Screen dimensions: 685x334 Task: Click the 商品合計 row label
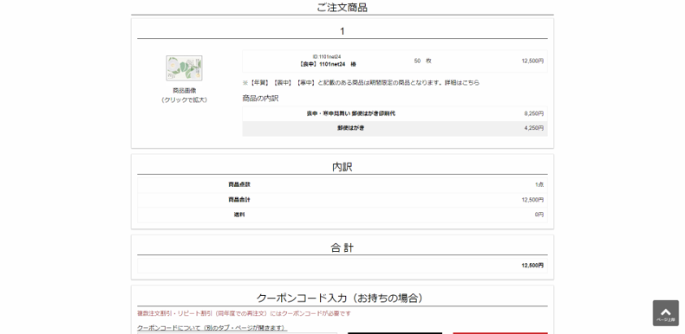point(239,200)
